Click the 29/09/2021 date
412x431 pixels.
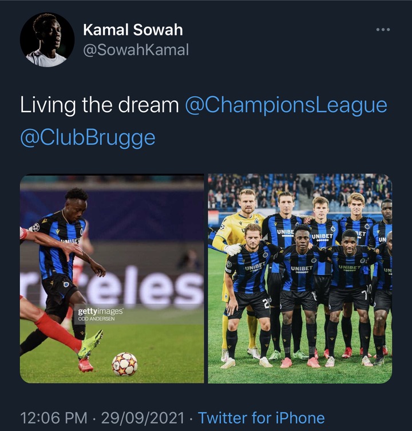click(142, 418)
